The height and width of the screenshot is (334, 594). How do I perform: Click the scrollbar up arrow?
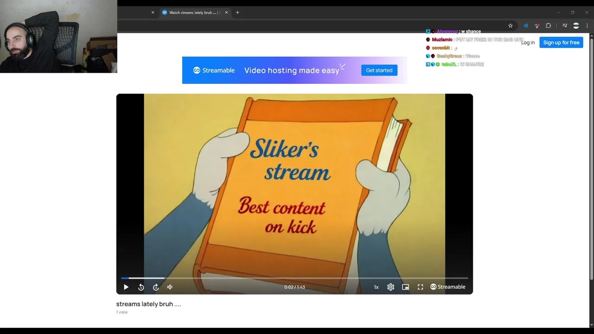click(591, 36)
